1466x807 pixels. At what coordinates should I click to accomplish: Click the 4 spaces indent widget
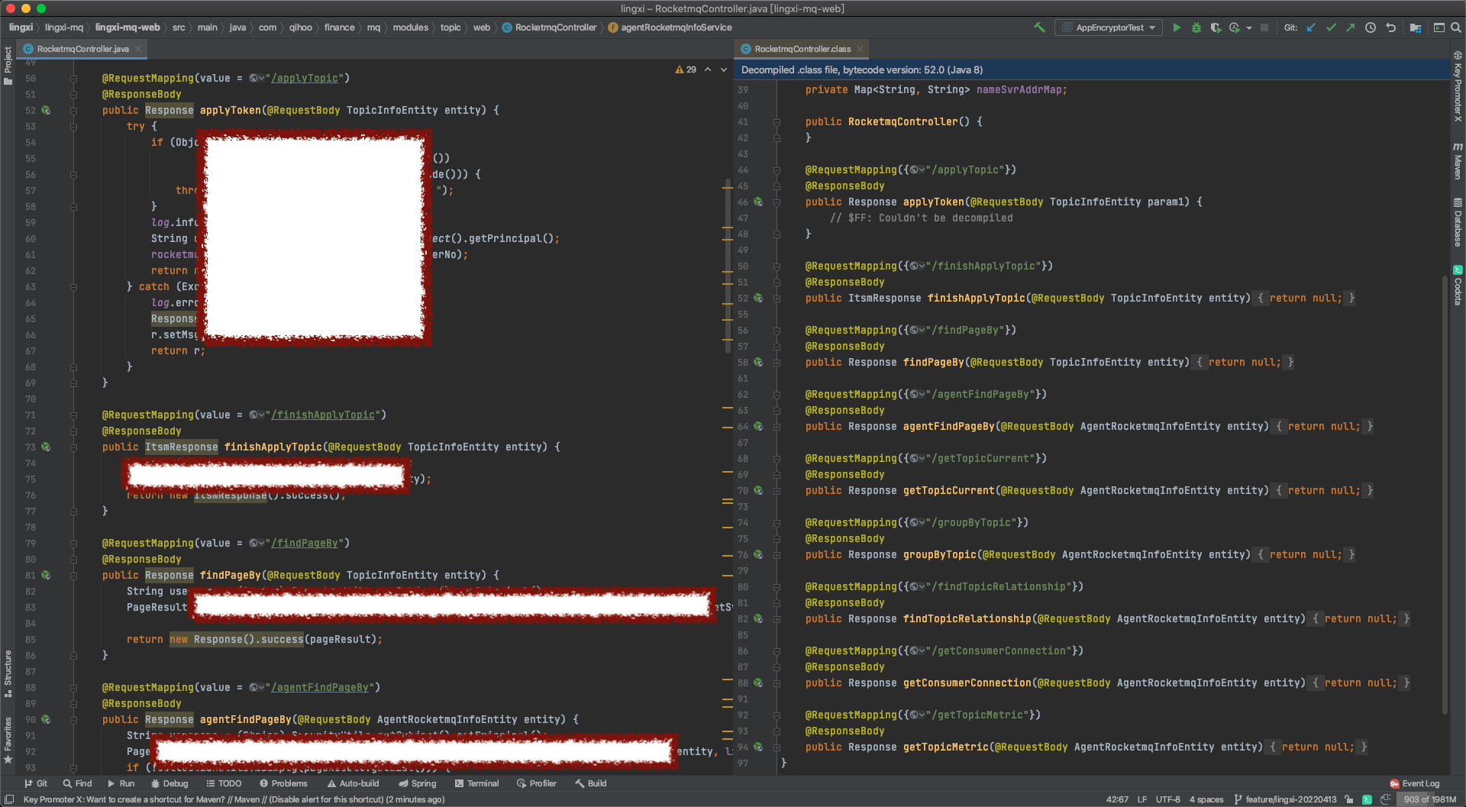click(1206, 799)
